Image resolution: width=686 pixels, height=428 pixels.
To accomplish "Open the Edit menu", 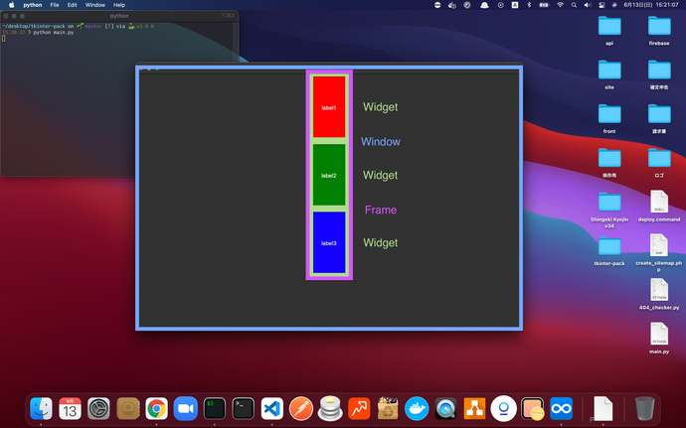I will click(x=72, y=5).
